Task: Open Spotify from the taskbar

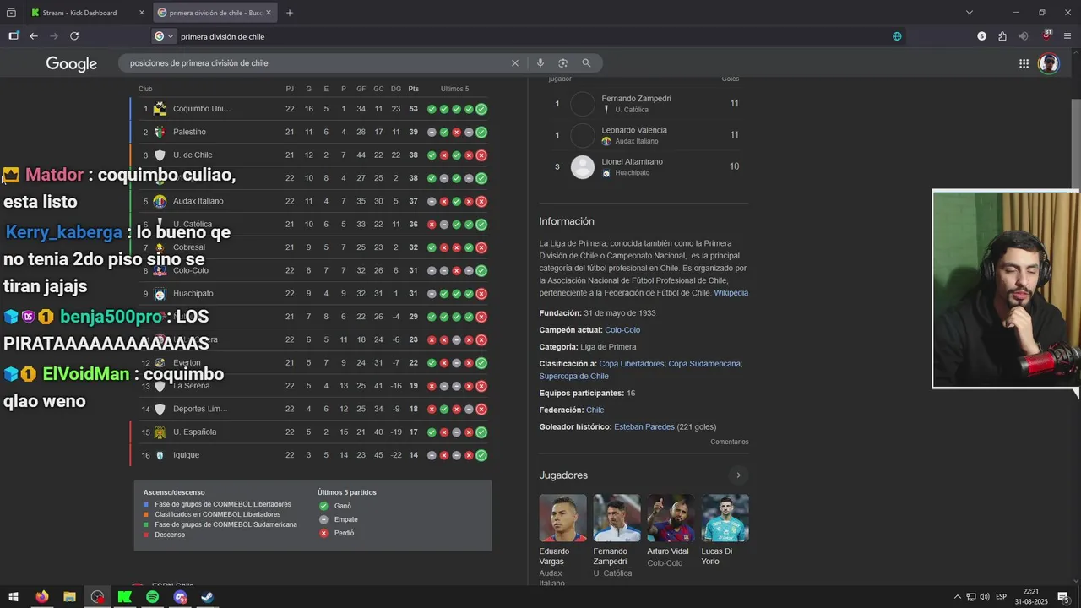Action: [x=152, y=597]
